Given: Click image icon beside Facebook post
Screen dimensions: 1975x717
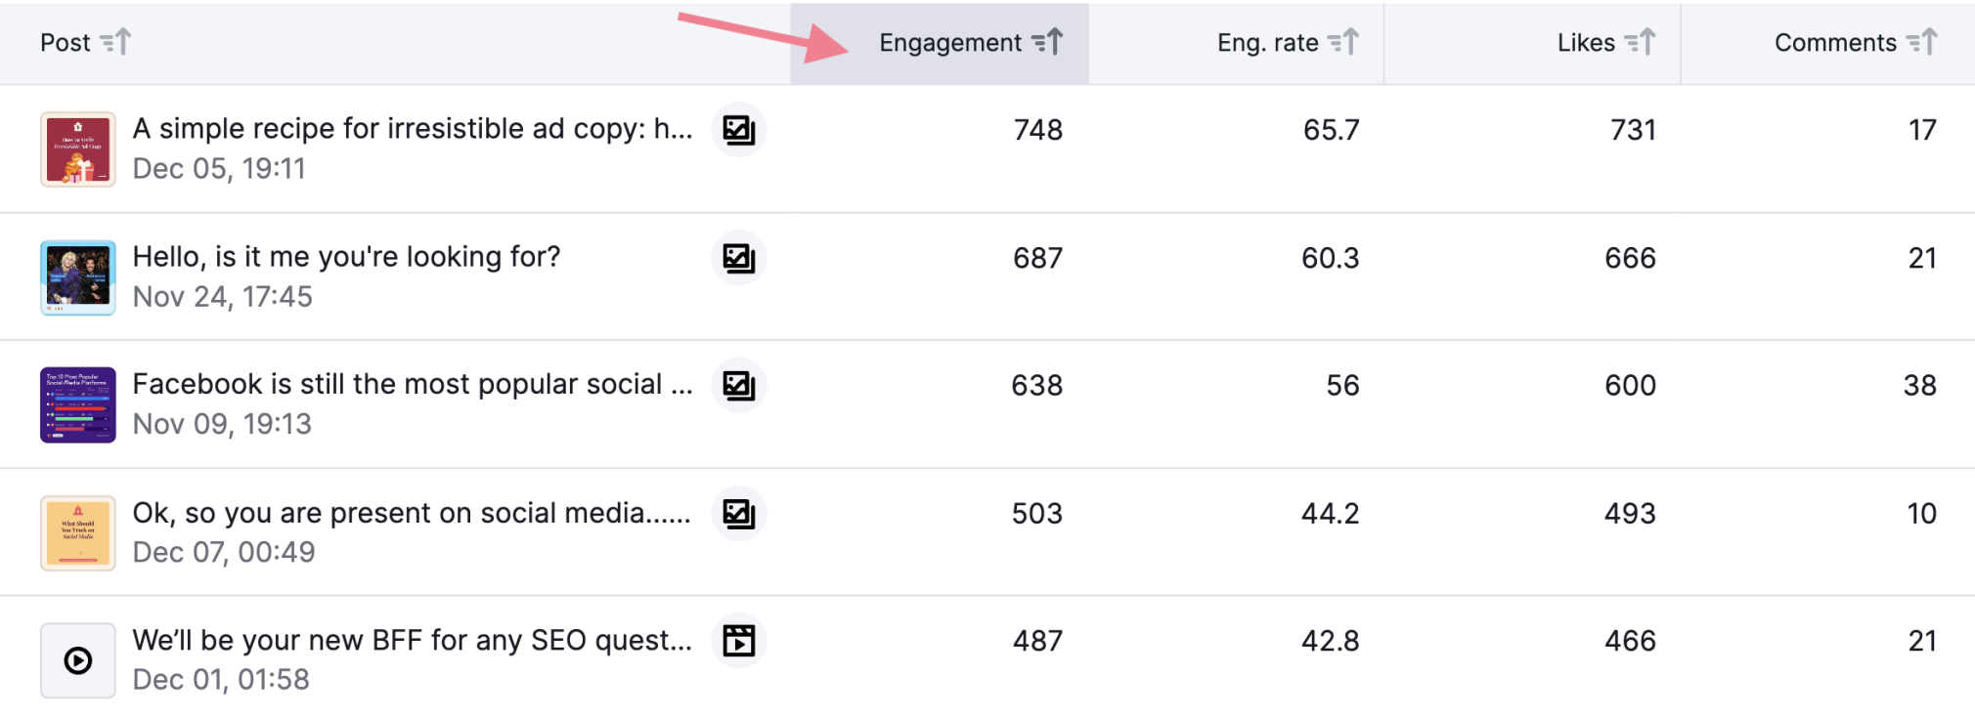Looking at the screenshot, I should (738, 385).
